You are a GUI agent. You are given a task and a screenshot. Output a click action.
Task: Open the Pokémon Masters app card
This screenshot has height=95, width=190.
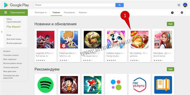pos(69,45)
